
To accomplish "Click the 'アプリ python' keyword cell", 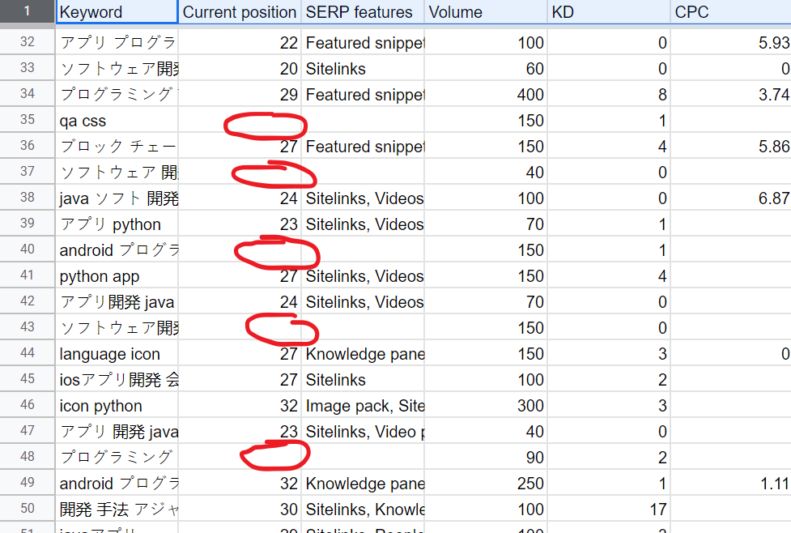I will click(x=117, y=224).
